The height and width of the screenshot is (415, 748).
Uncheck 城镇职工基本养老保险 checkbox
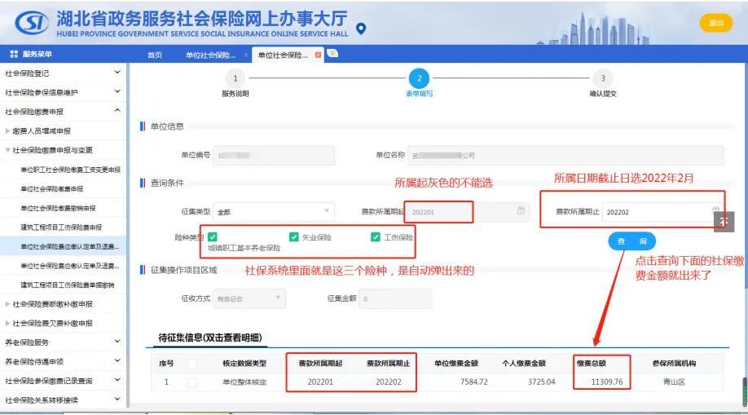pos(213,237)
